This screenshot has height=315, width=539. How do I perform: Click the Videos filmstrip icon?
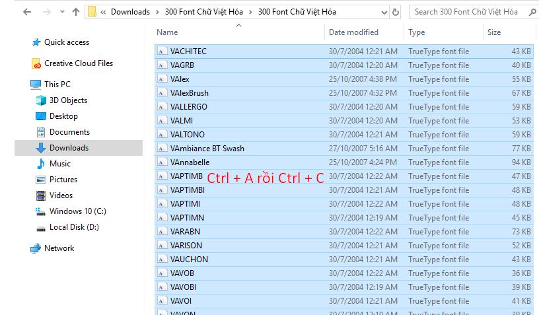[41, 195]
